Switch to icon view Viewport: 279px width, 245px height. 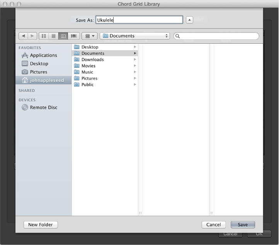tap(44, 36)
